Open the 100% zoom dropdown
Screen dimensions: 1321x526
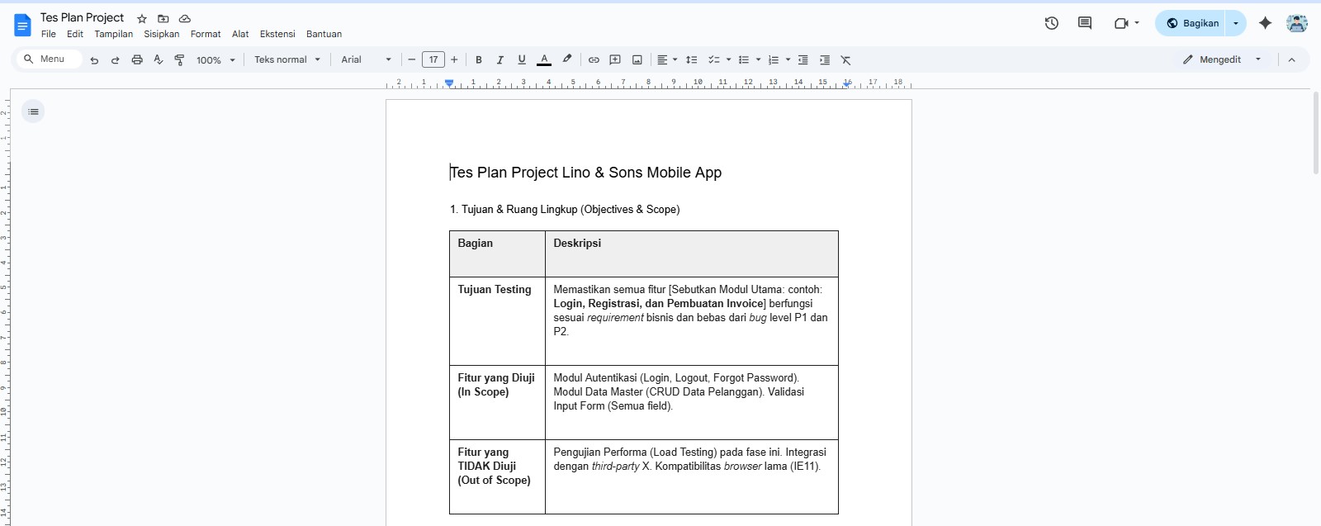tap(215, 59)
